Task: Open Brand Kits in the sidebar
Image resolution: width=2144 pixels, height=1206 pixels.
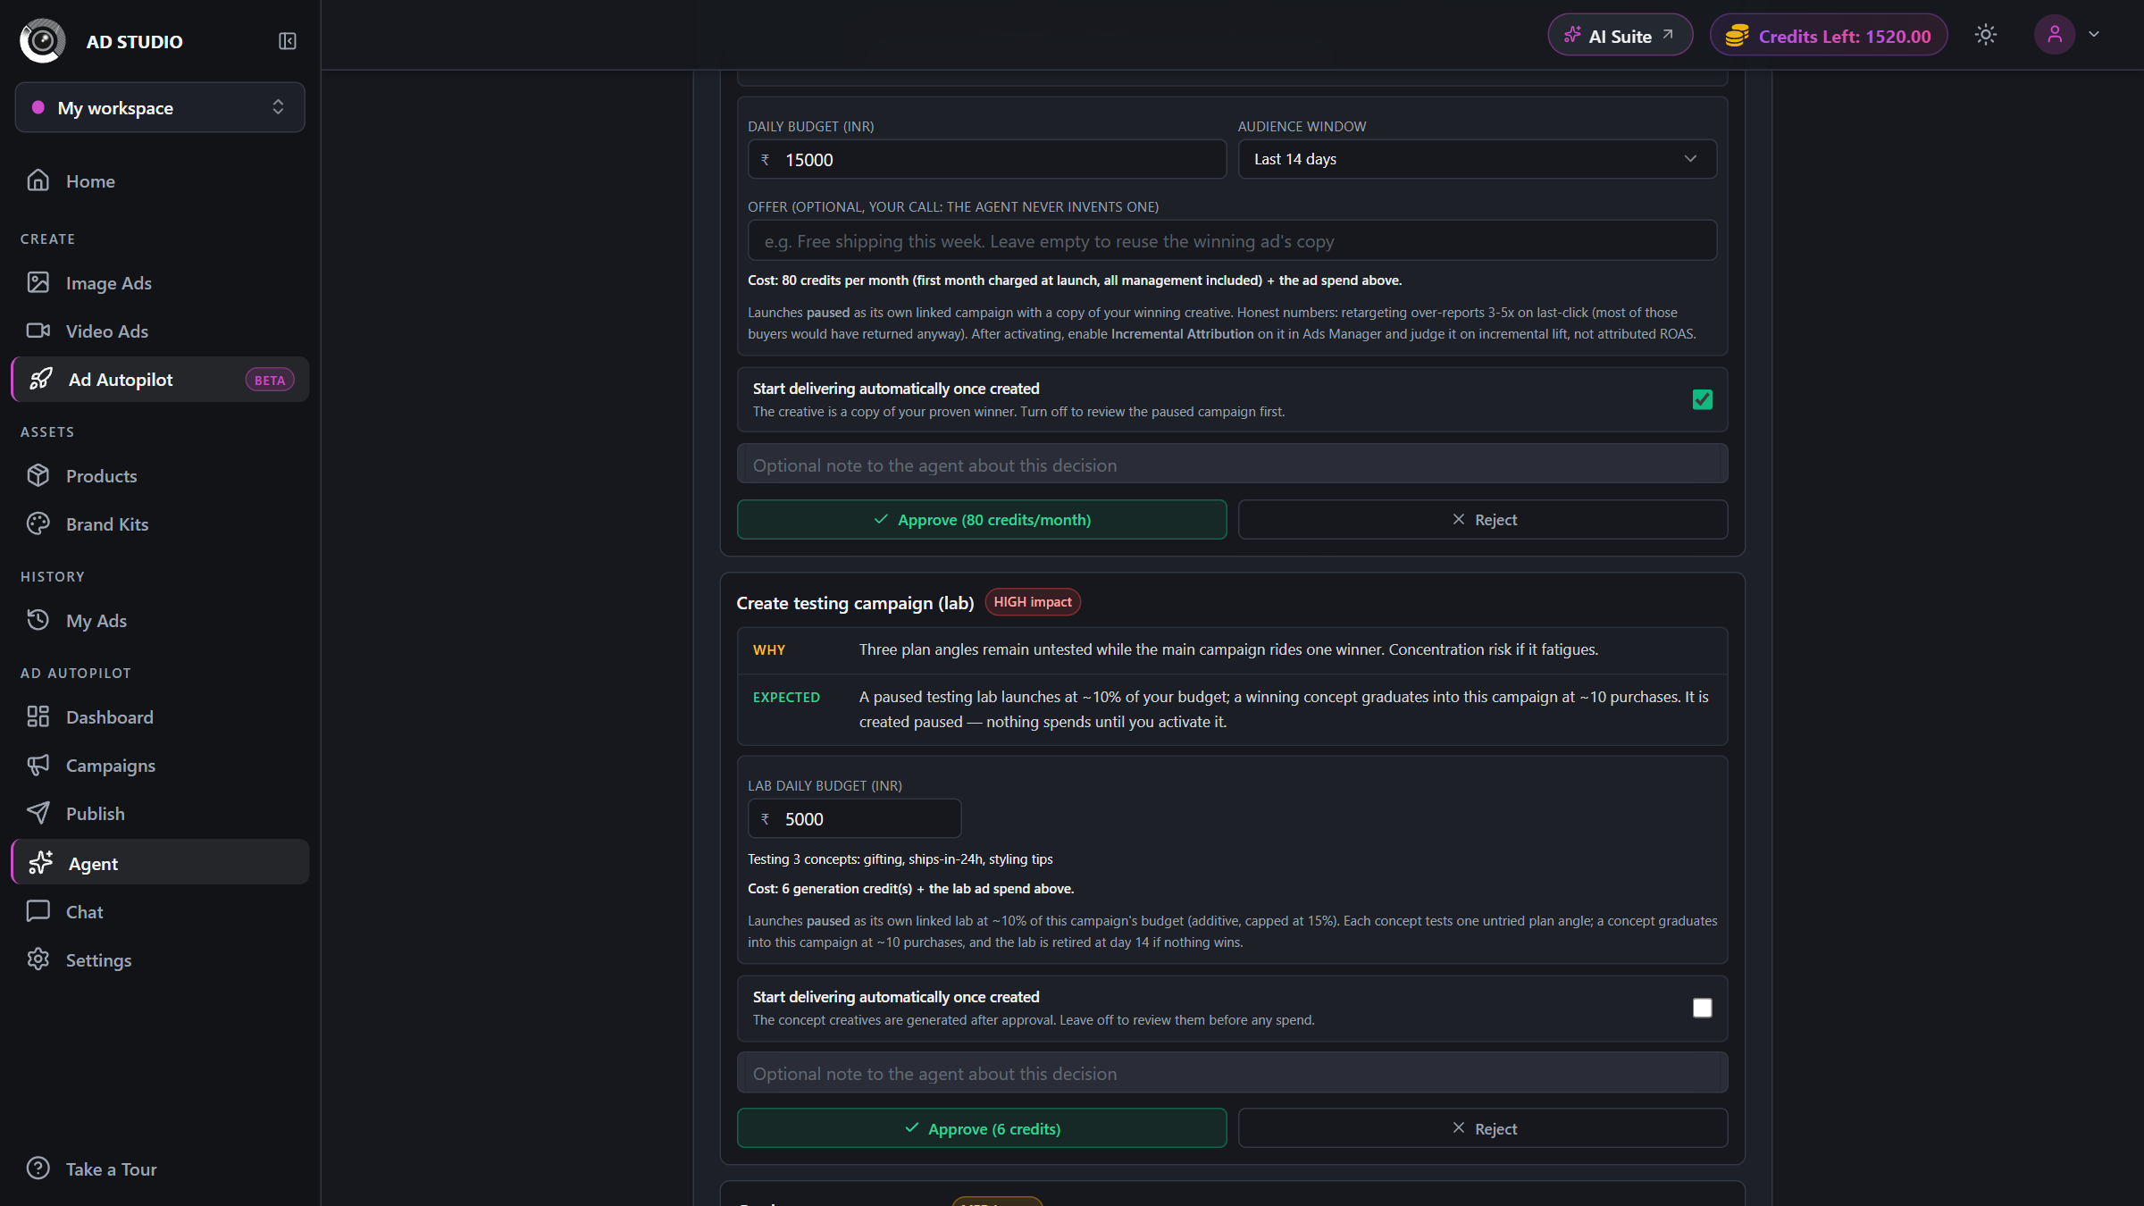Action: tap(160, 523)
